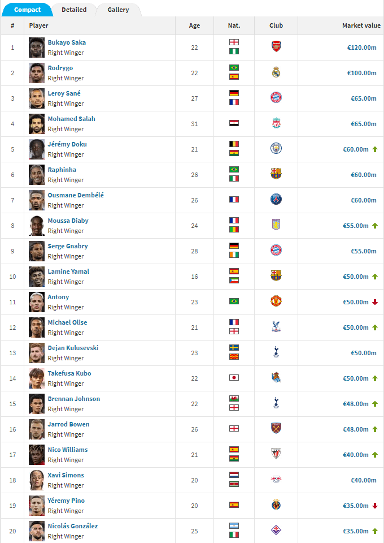Click the West Ham club crest
Screen dimensions: 384x543
276,429
